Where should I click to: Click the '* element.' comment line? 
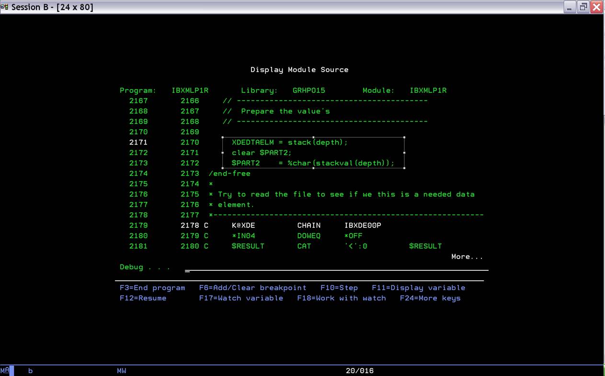(x=231, y=205)
